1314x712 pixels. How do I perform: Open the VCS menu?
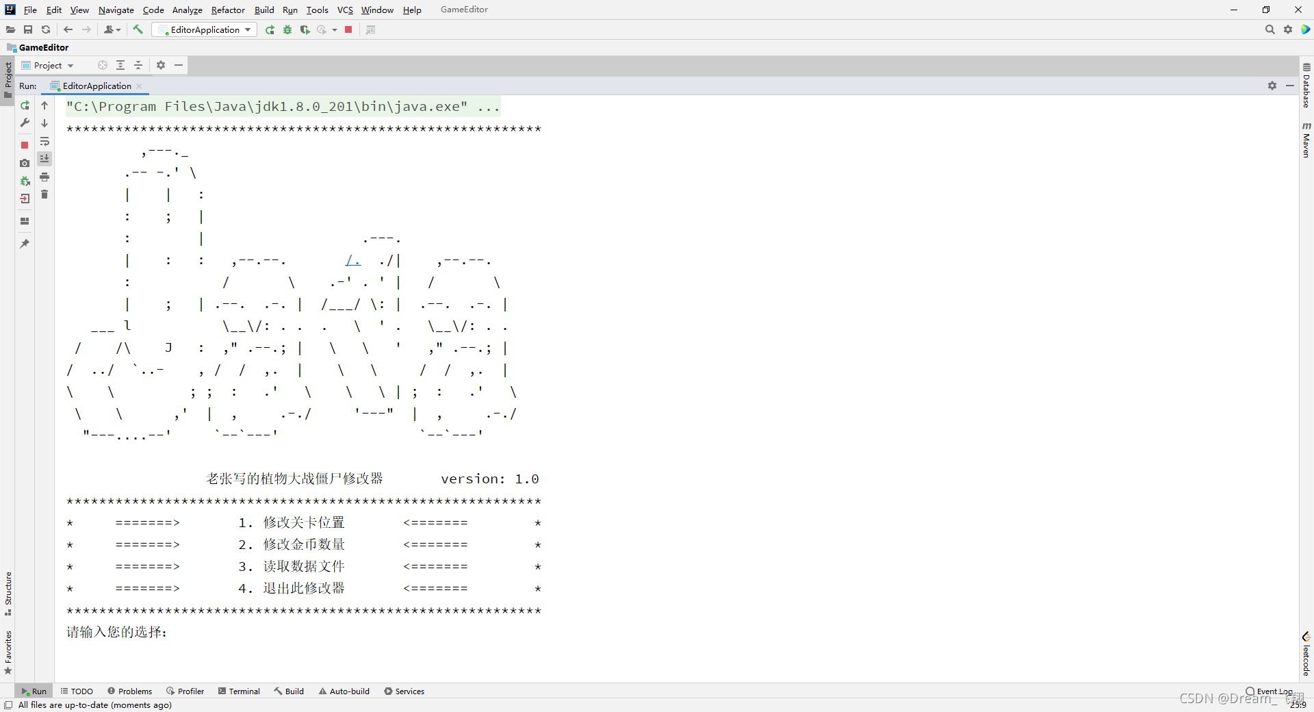tap(345, 10)
